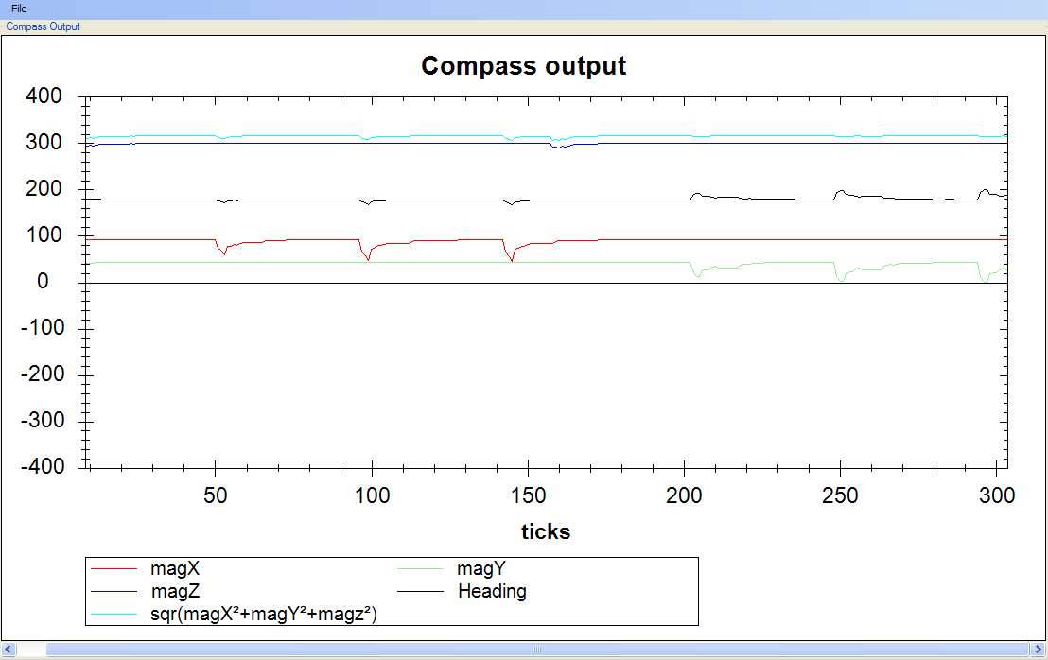Click the red magX legend line
This screenshot has height=660, width=1048.
pyautogui.click(x=114, y=569)
